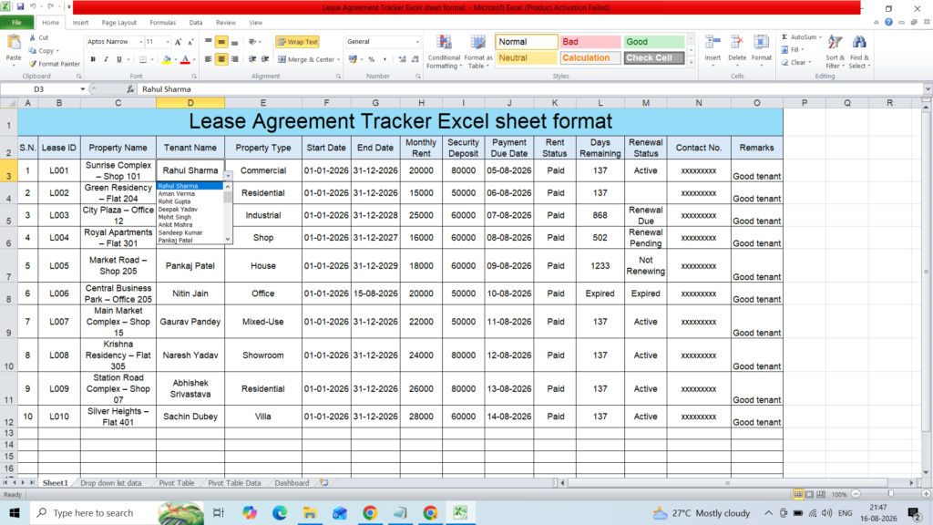Image resolution: width=933 pixels, height=525 pixels.
Task: Open the font size dropdown
Action: 168,42
